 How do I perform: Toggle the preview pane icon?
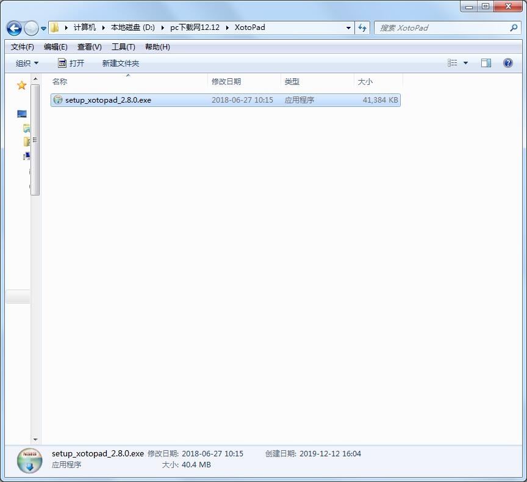tap(486, 63)
